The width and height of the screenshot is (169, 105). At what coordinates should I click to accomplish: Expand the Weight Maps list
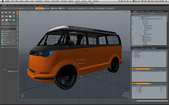(x=133, y=52)
